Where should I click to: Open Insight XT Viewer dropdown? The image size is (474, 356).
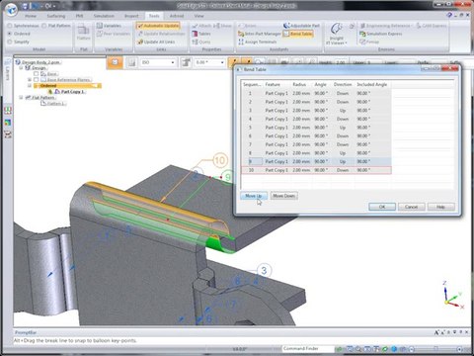(337, 34)
